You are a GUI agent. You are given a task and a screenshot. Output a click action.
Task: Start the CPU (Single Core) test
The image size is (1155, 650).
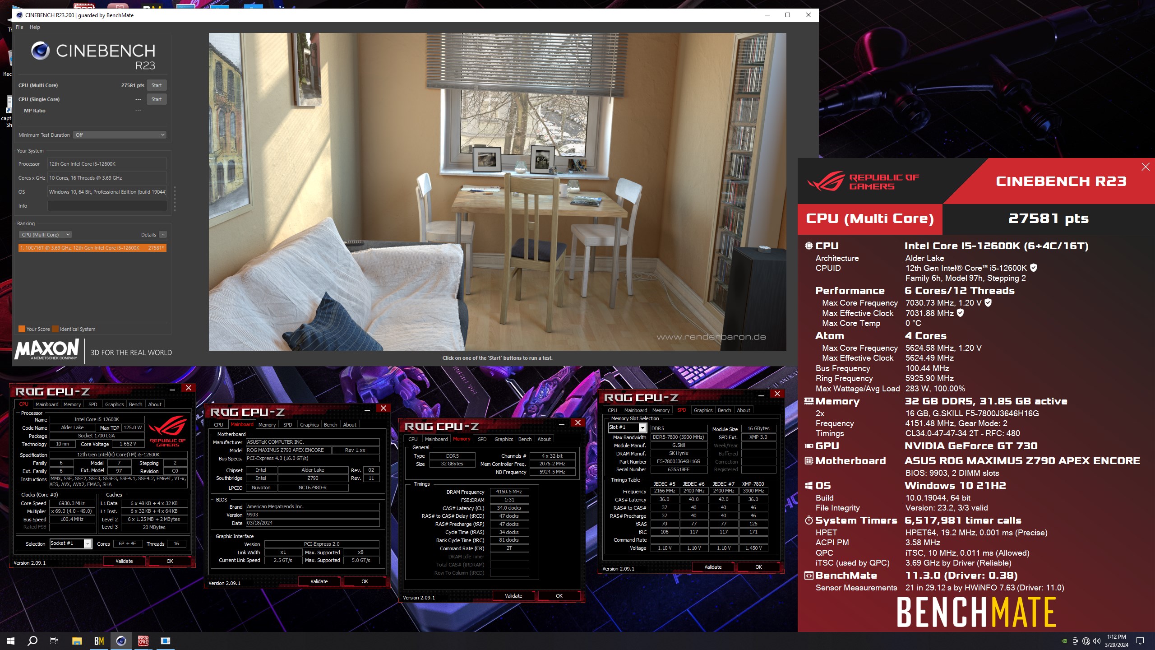tap(157, 99)
